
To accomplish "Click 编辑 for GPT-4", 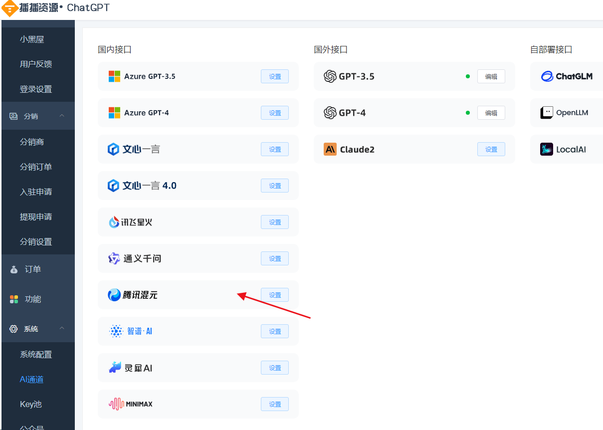I will (x=491, y=113).
